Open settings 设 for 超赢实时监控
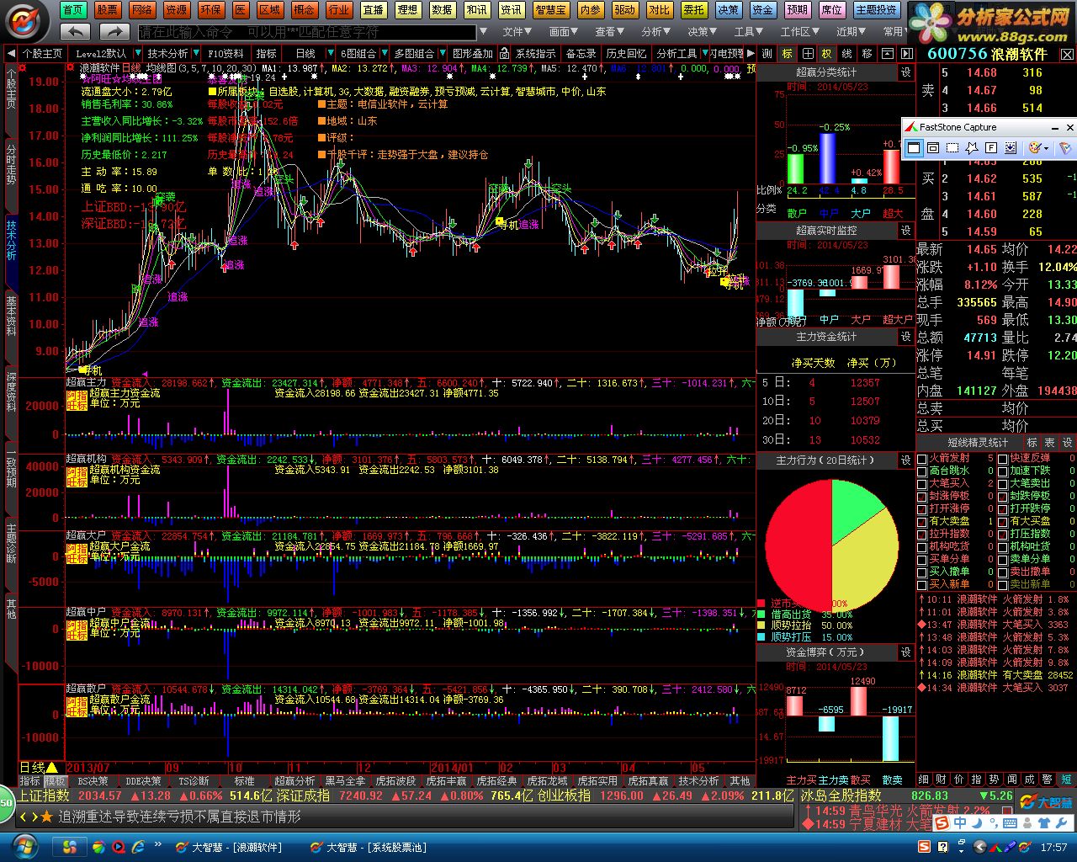The height and width of the screenshot is (862, 1077). click(x=906, y=230)
